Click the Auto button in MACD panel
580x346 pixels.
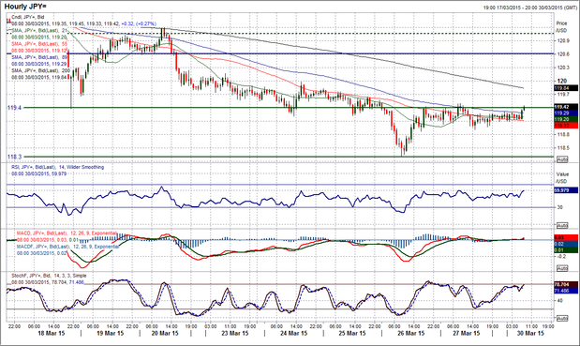[x=562, y=268]
